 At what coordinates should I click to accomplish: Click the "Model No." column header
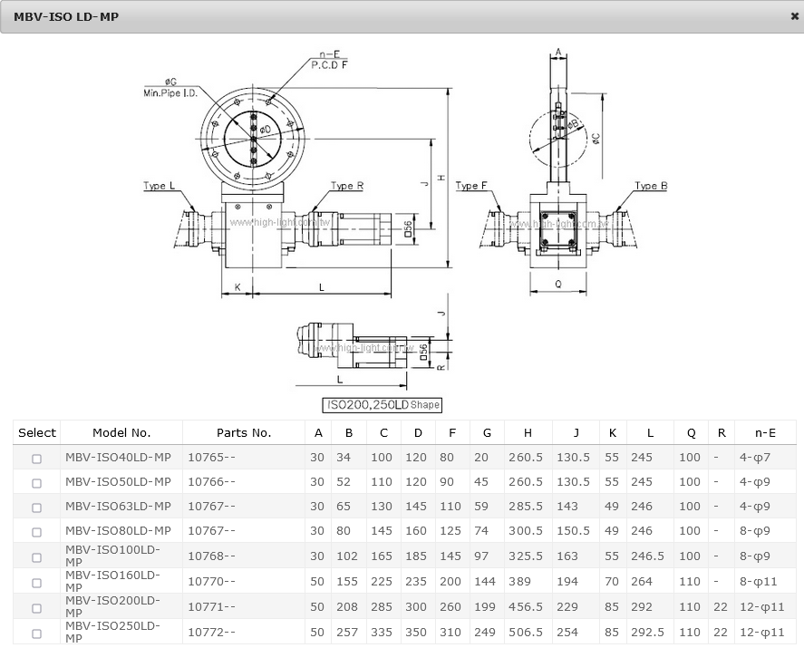(121, 432)
